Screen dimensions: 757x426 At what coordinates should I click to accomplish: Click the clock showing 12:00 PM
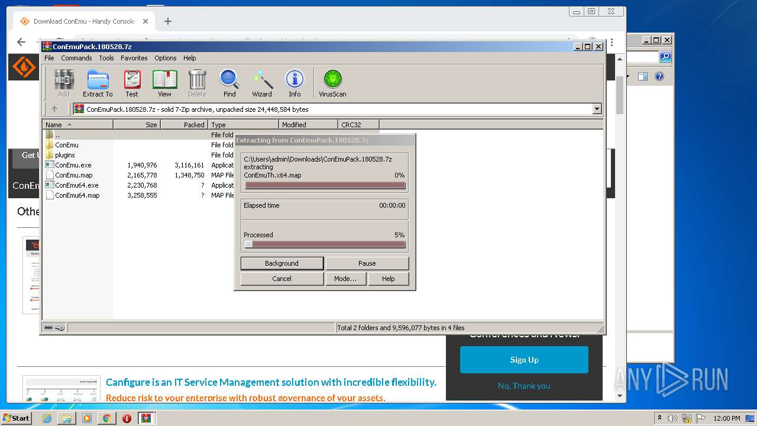pyautogui.click(x=727, y=418)
